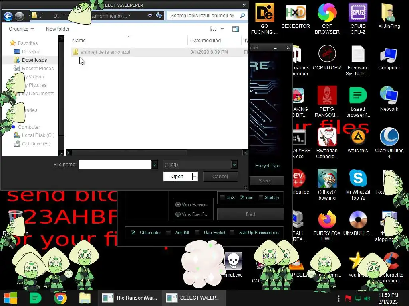Click the Build button

(250, 214)
